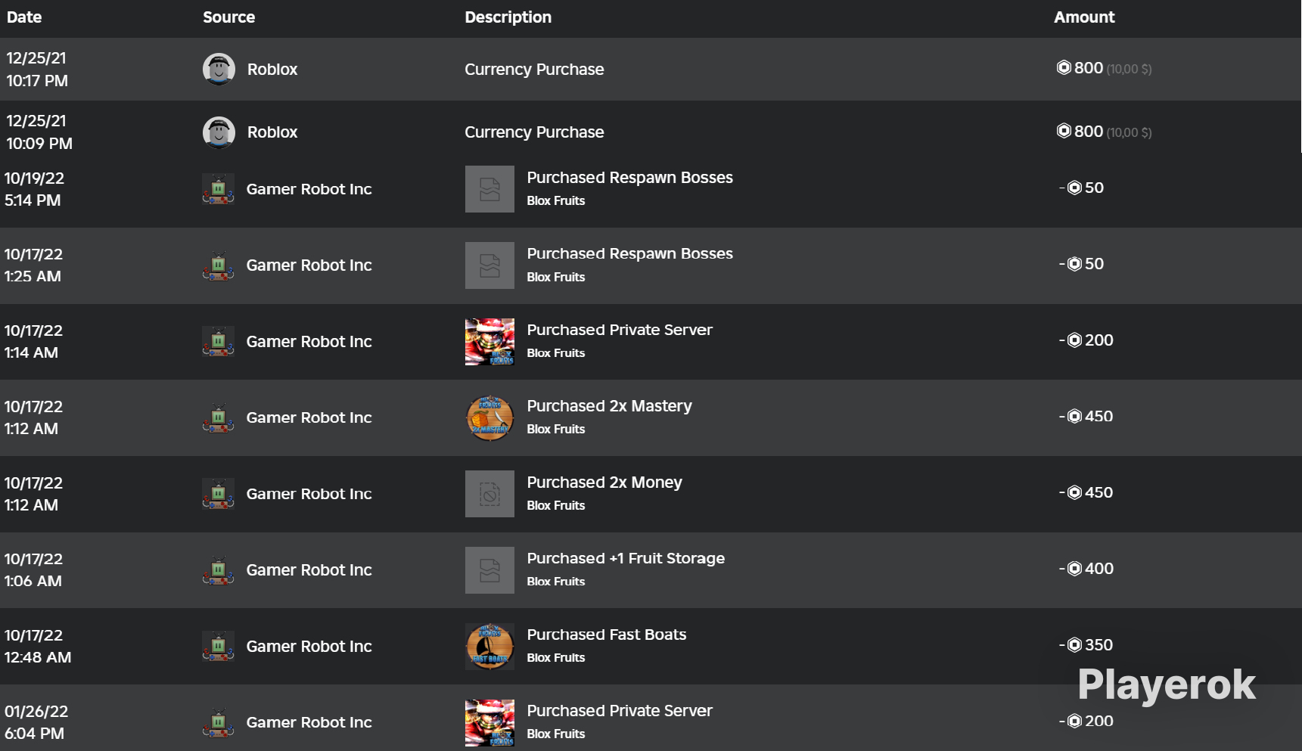This screenshot has width=1302, height=751.
Task: Select the "Purchased 2x Mastery" description text
Action: pyautogui.click(x=610, y=406)
